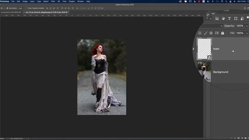Image resolution: width=249 pixels, height=140 pixels.
Task: Click the search icon in Photoshop options bar
Action: pos(245,8)
